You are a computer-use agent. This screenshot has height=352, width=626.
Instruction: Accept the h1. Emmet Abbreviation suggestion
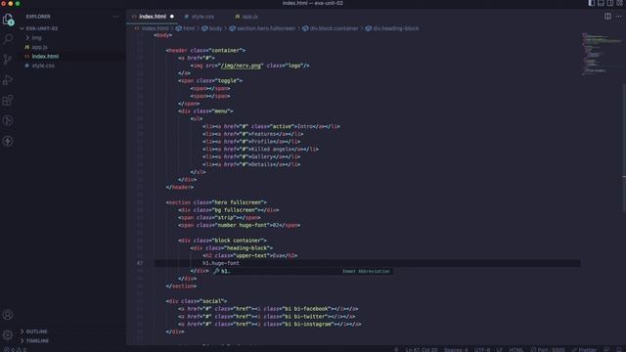point(302,271)
